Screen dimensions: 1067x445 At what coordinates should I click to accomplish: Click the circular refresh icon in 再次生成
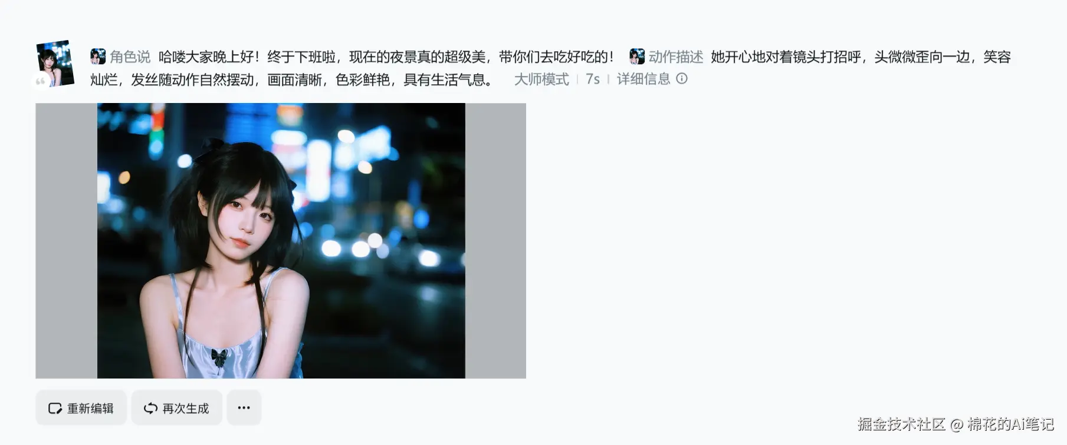tap(150, 409)
